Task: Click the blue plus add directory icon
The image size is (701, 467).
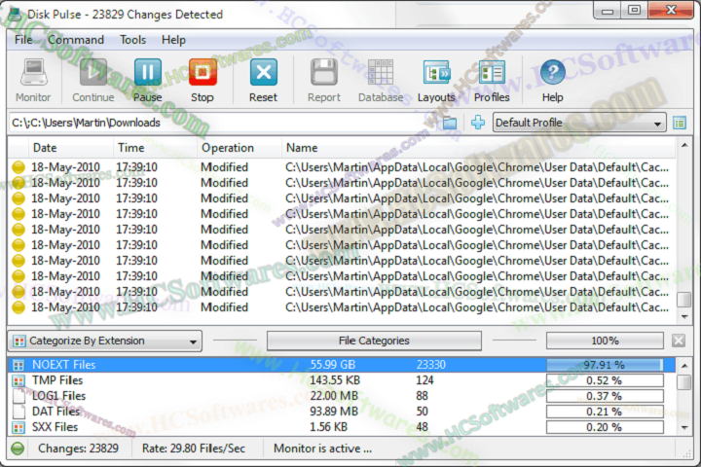Action: 478,123
